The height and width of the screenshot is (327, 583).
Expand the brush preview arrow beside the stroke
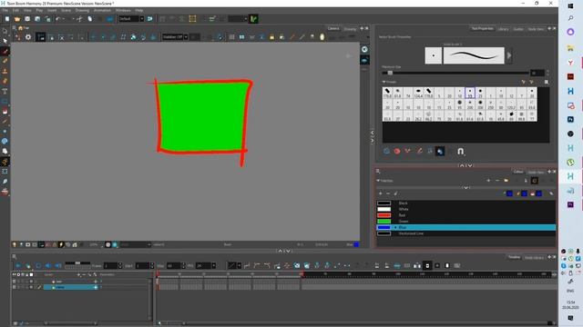(x=509, y=55)
